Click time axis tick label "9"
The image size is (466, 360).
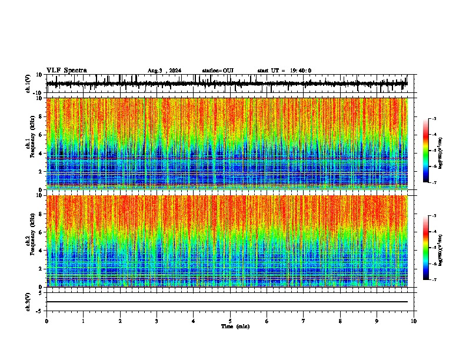(x=377, y=321)
